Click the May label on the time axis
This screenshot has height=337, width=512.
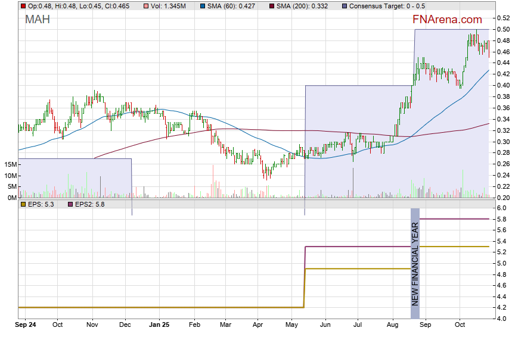pos(292,326)
